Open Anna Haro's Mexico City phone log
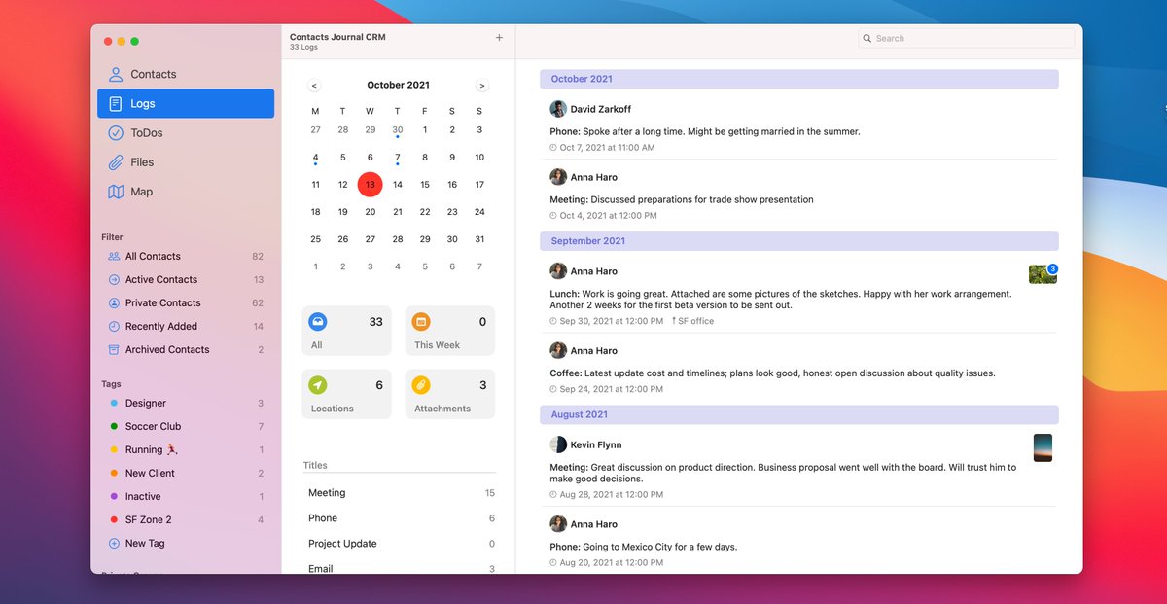1167x604 pixels. point(798,542)
